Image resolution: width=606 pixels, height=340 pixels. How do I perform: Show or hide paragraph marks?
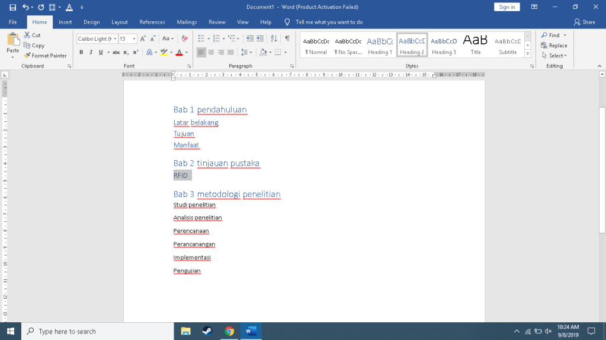(x=287, y=38)
